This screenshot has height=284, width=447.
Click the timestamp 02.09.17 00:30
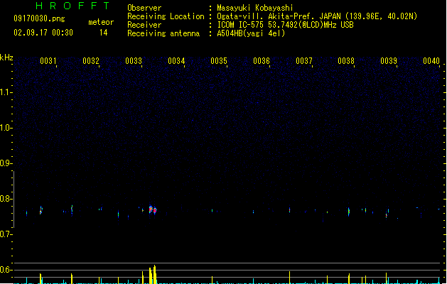coord(43,33)
